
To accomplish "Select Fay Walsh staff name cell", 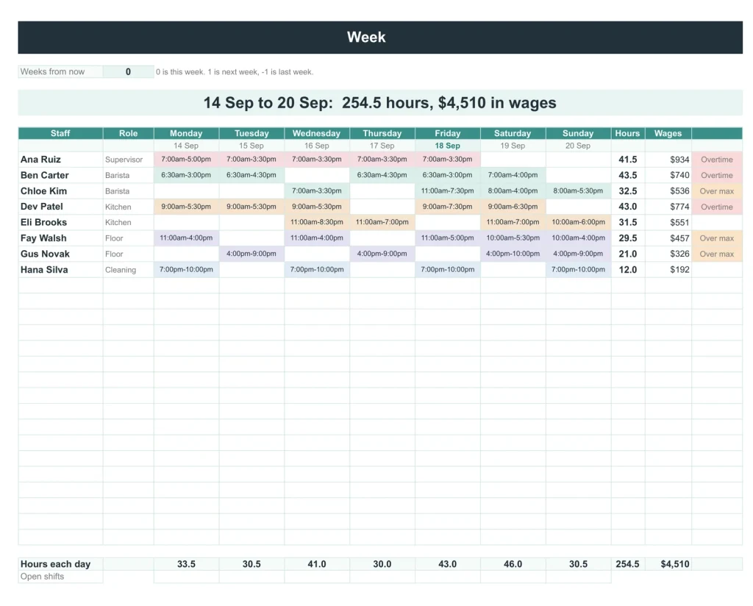I will click(x=60, y=238).
